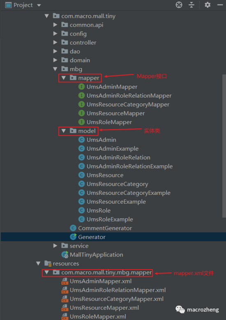Hide the Project panel with minus icon
The height and width of the screenshot is (320, 226).
pos(220,5)
